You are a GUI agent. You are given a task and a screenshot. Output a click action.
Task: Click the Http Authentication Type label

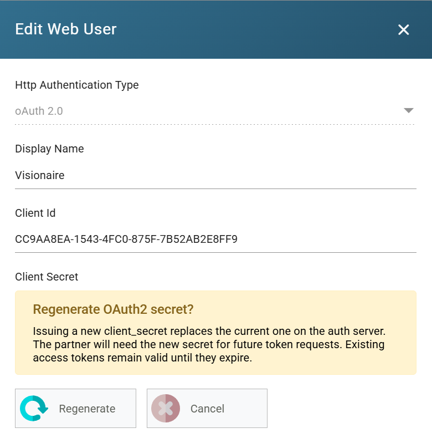click(x=76, y=85)
